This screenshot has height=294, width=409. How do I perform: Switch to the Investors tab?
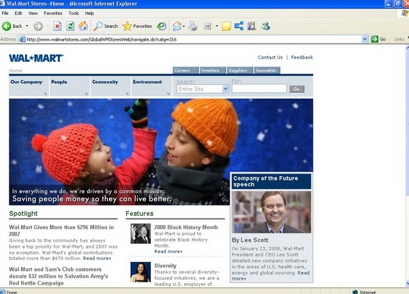point(213,70)
